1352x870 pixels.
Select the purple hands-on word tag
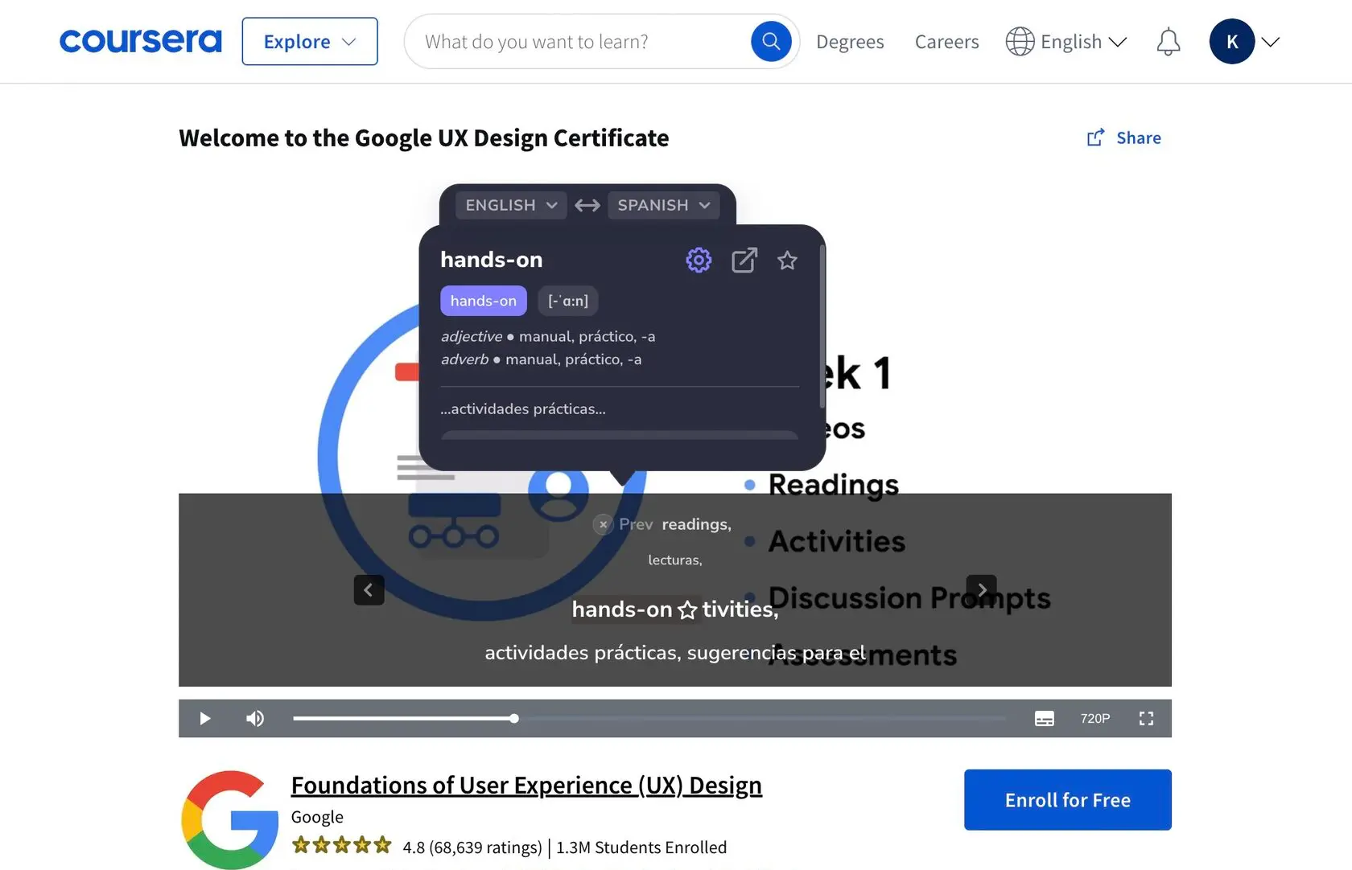pos(484,301)
